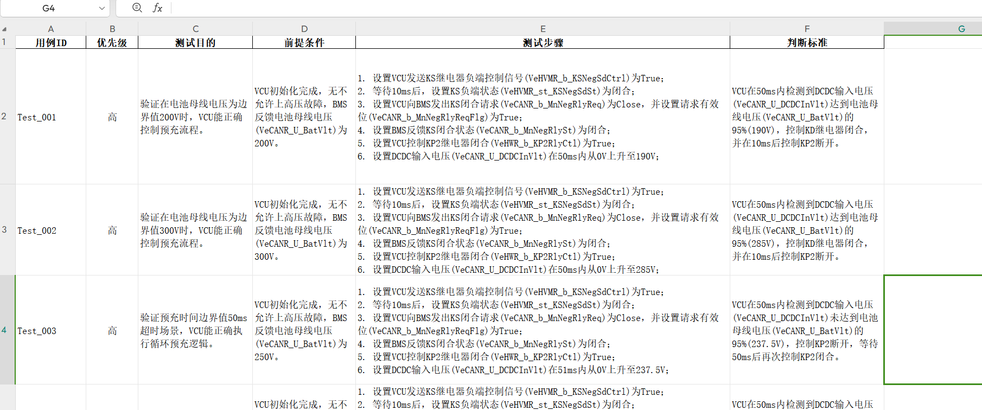982x410 pixels.
Task: Select column A header
Action: [50, 29]
